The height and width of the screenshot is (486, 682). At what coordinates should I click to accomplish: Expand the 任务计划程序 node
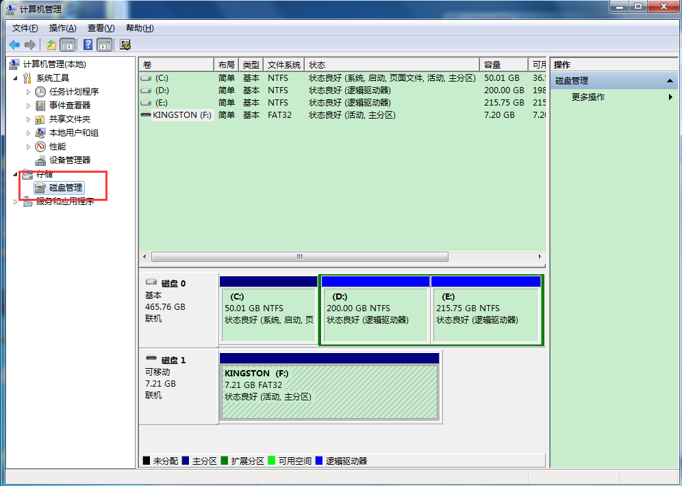28,92
